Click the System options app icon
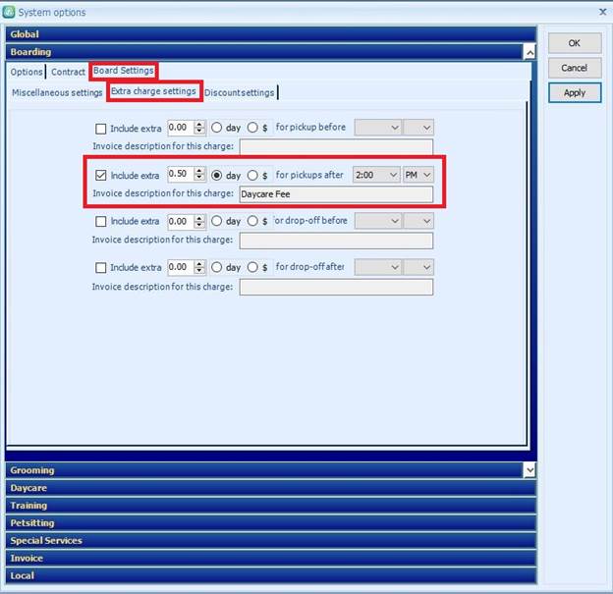The width and height of the screenshot is (613, 594). point(9,12)
